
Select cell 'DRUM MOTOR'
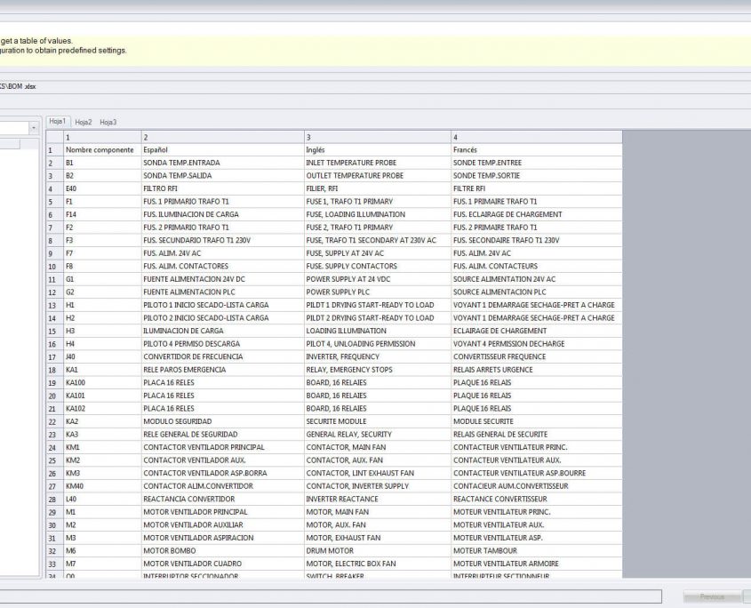click(378, 551)
